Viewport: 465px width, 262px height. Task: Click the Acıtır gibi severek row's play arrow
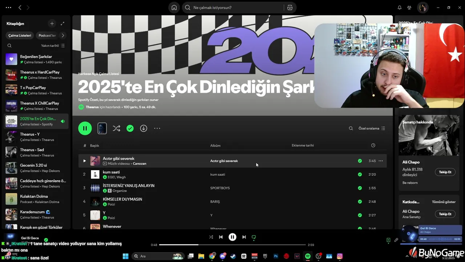(x=85, y=161)
